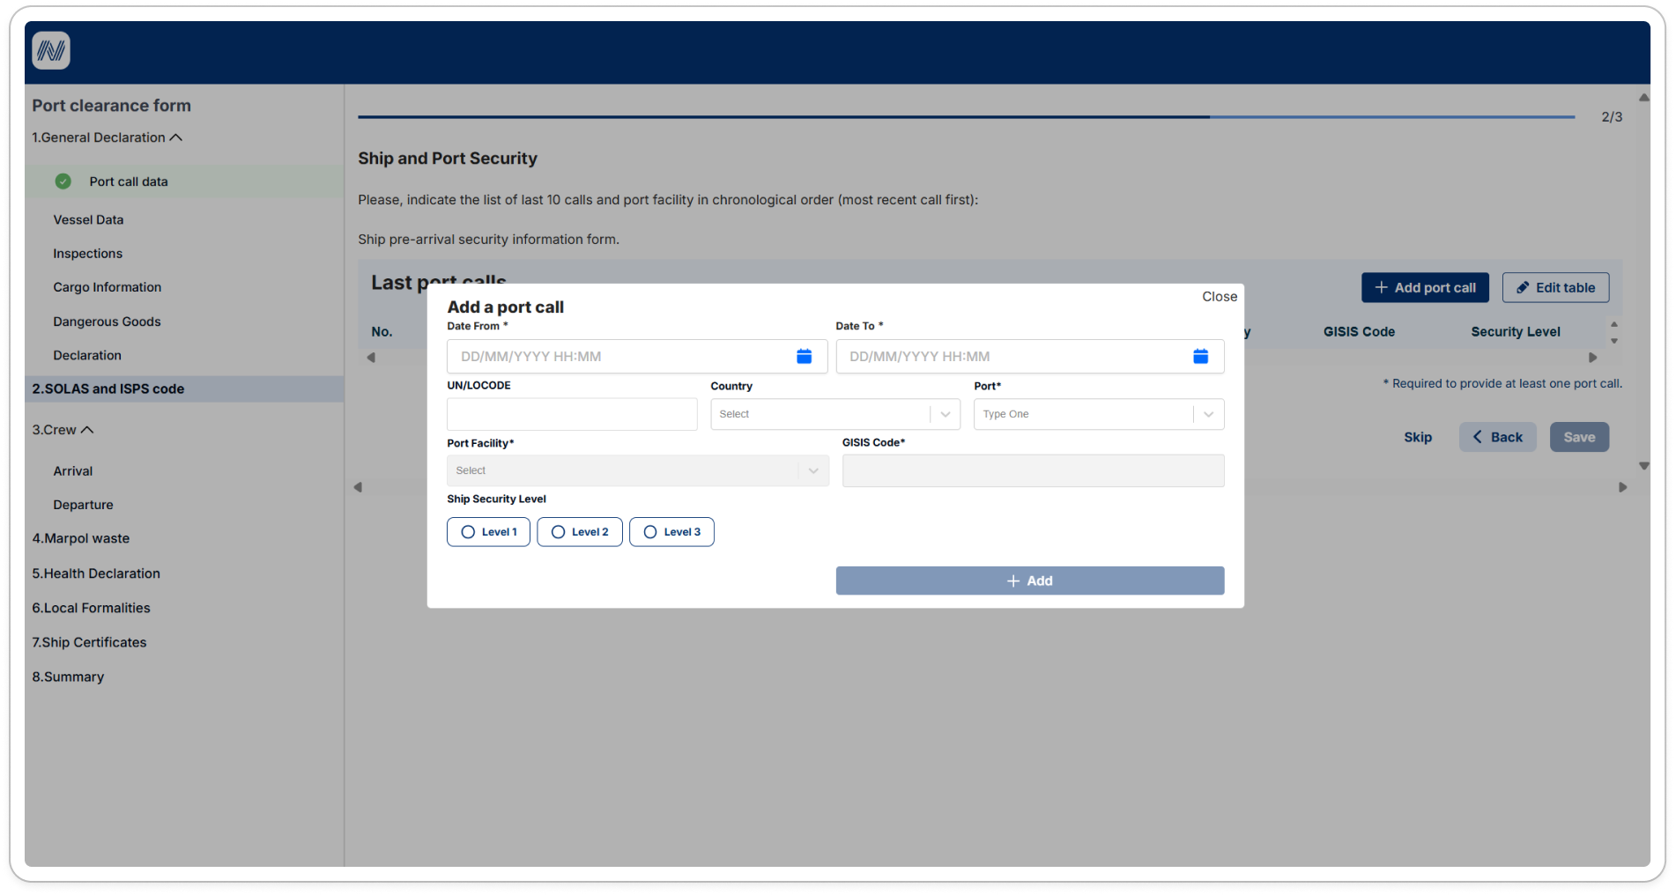
Task: Open the Date To calendar picker
Action: 1200,356
